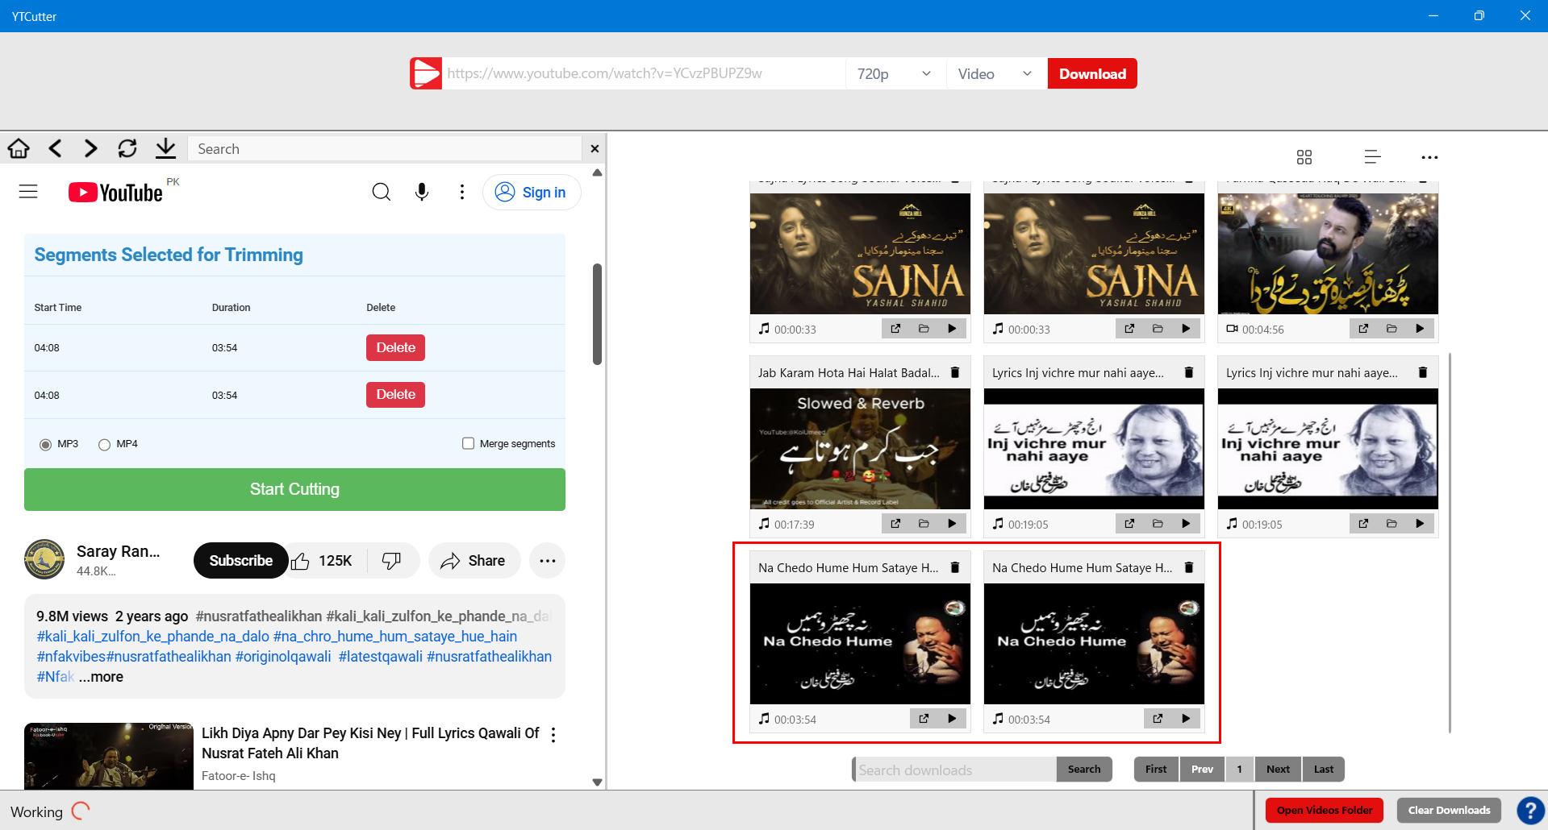The height and width of the screenshot is (830, 1548).
Task: Open Likh Diya Apny Dar video thumbnail
Action: coord(109,756)
